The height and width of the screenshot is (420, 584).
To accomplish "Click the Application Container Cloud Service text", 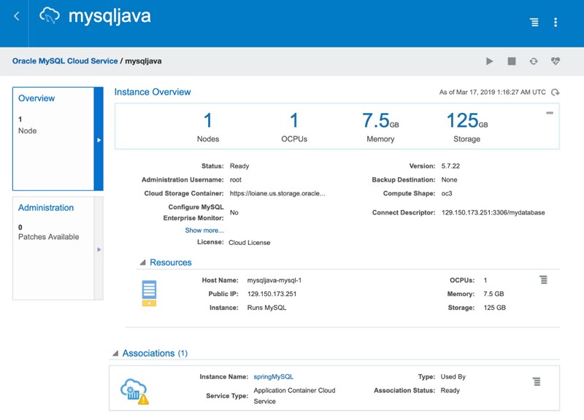I will [x=294, y=396].
